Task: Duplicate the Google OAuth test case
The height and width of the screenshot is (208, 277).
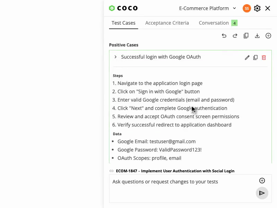Action: click(x=256, y=58)
